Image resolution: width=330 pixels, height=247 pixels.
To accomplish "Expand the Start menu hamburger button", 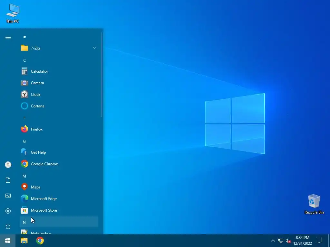I will [8, 37].
